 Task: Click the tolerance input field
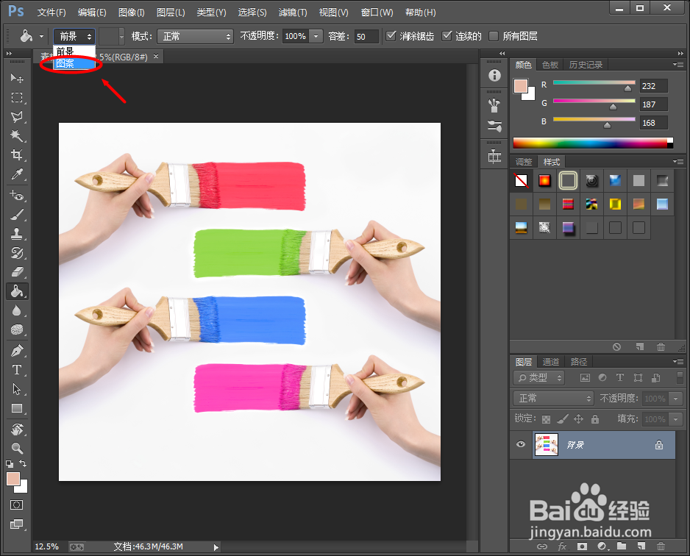click(366, 36)
